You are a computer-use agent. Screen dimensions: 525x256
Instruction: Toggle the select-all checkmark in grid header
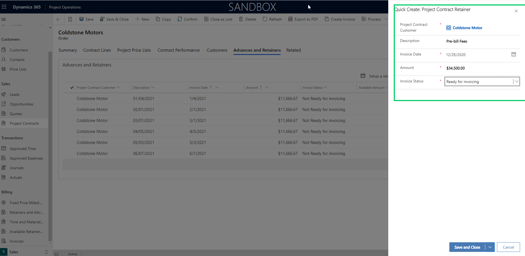point(72,88)
